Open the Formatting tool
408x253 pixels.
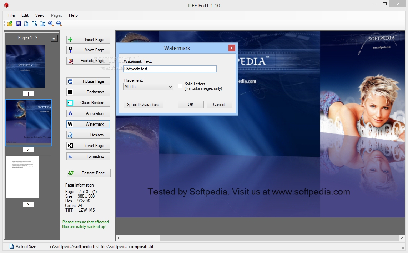point(88,156)
